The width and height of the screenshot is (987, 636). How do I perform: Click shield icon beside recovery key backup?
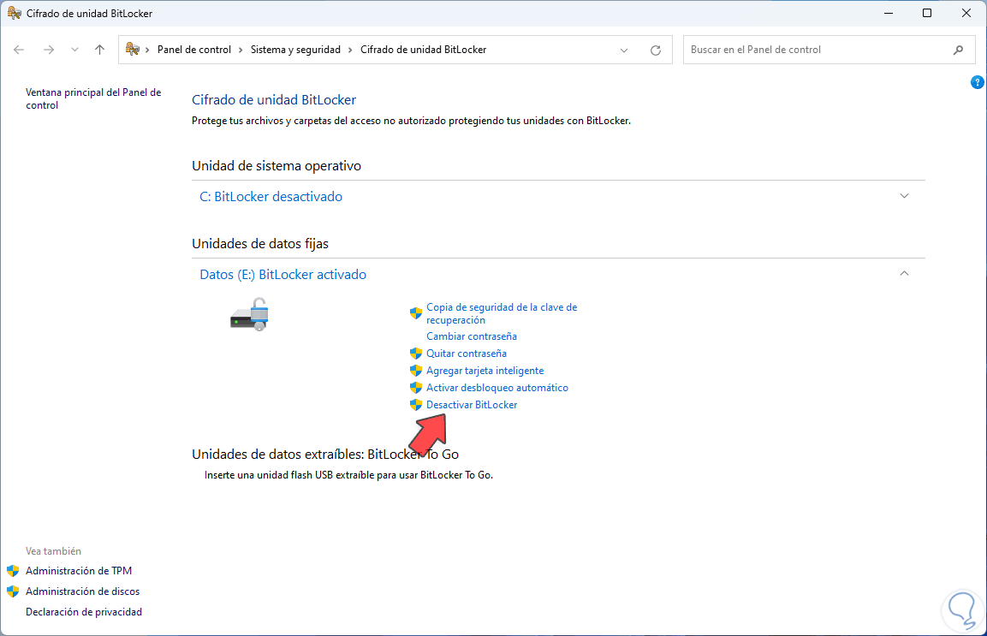(x=415, y=313)
